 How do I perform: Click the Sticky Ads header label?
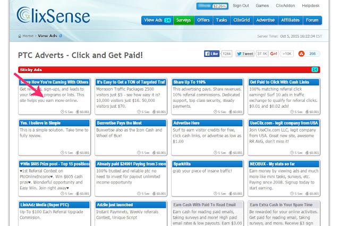(31, 69)
